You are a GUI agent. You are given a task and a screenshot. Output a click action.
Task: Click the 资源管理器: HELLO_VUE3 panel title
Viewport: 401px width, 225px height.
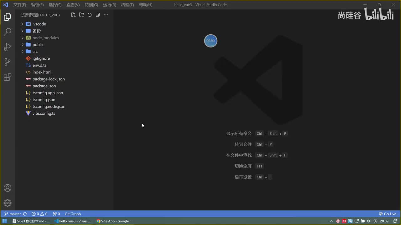coord(40,15)
